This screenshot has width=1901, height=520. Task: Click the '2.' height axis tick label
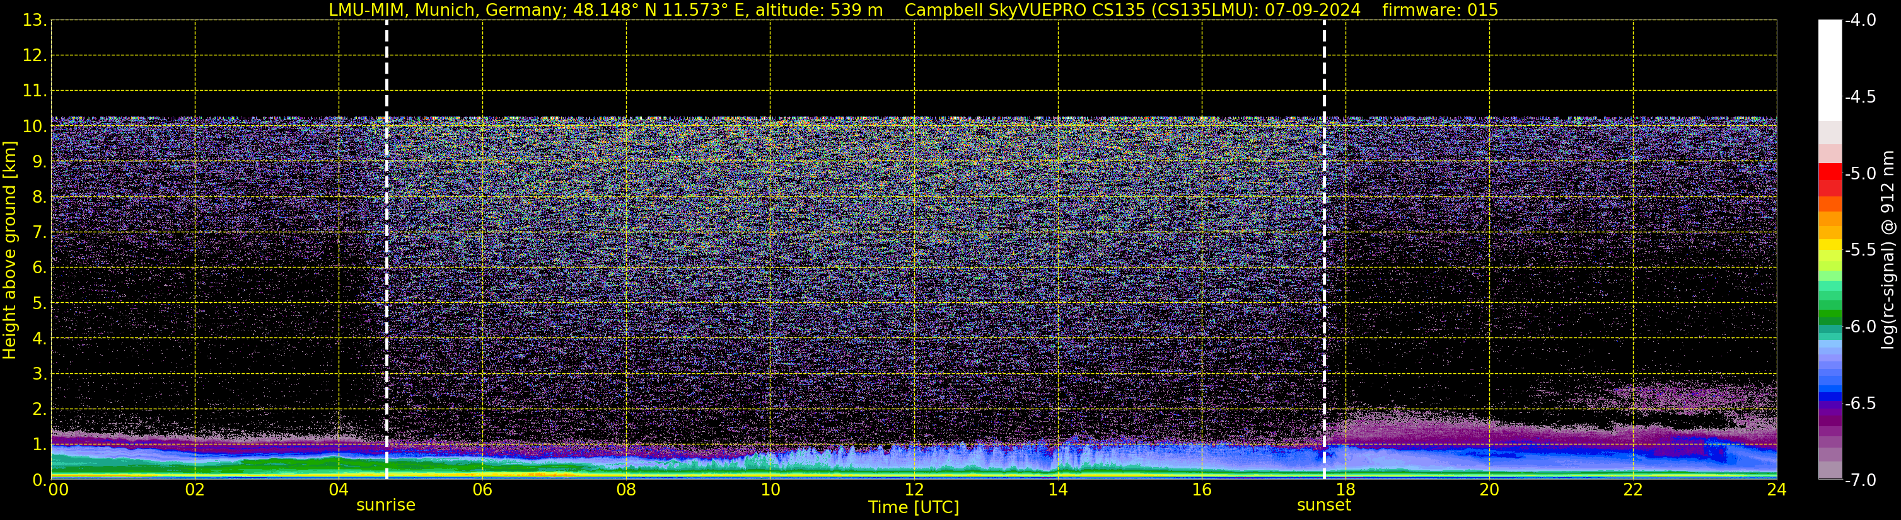click(40, 410)
